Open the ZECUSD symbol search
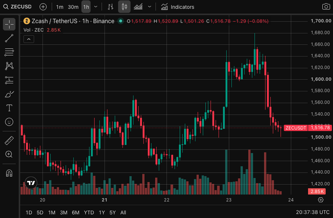The height and width of the screenshot is (218, 333). coord(18,7)
